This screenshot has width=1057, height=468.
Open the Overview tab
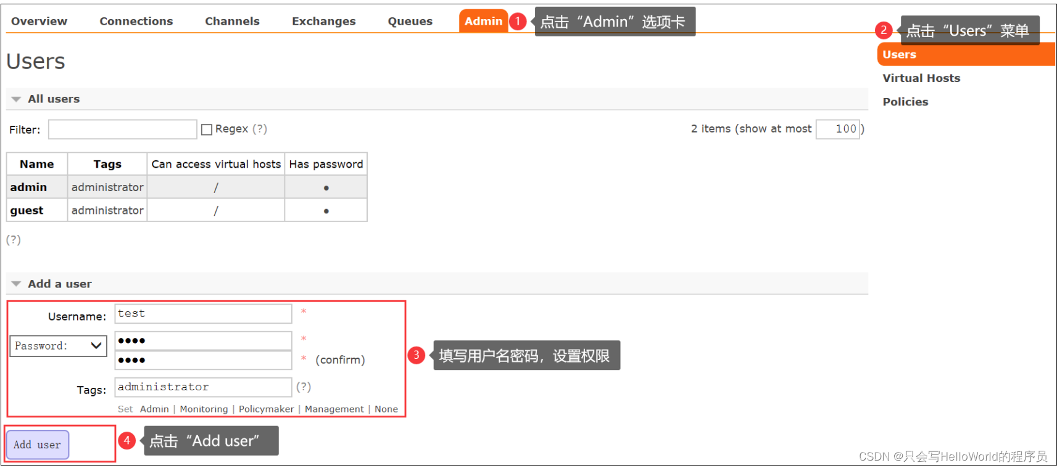click(39, 21)
